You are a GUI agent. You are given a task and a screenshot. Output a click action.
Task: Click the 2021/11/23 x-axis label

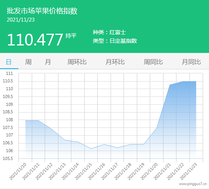tap(189, 171)
